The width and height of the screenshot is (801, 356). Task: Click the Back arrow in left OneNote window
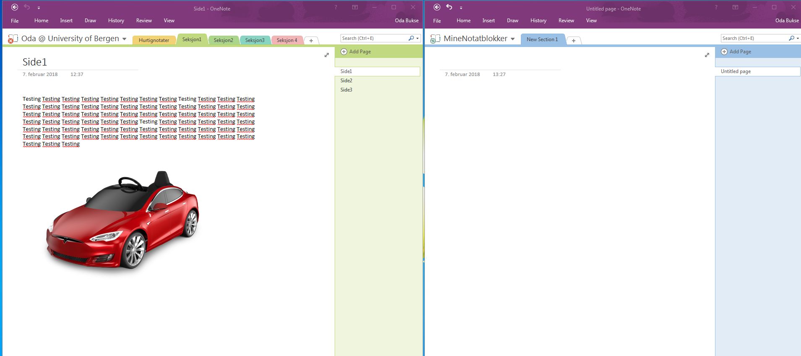(15, 7)
